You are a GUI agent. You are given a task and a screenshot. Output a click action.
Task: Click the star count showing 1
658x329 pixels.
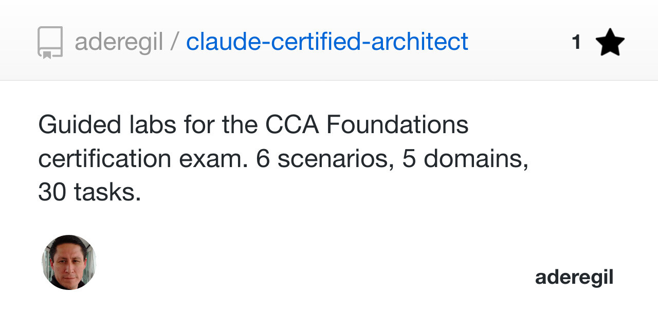[576, 42]
